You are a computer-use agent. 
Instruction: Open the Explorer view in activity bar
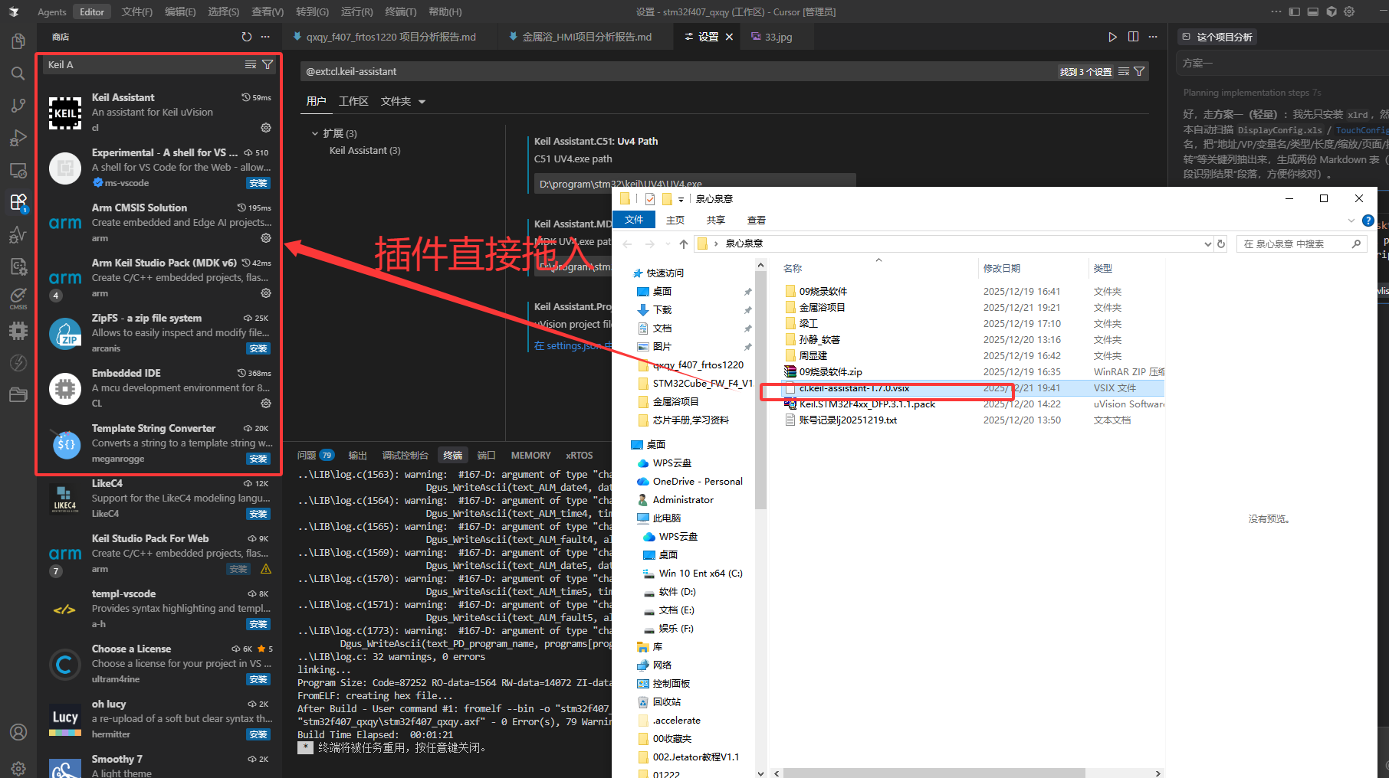click(18, 41)
